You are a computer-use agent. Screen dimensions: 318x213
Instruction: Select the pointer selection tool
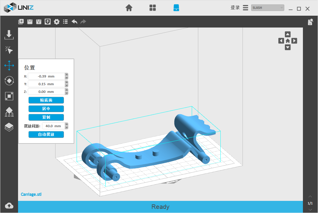click(x=9, y=50)
